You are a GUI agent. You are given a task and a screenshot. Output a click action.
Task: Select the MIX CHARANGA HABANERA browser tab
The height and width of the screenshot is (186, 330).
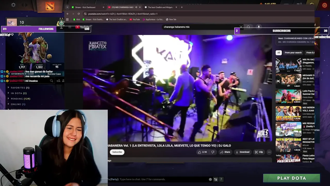122,7
